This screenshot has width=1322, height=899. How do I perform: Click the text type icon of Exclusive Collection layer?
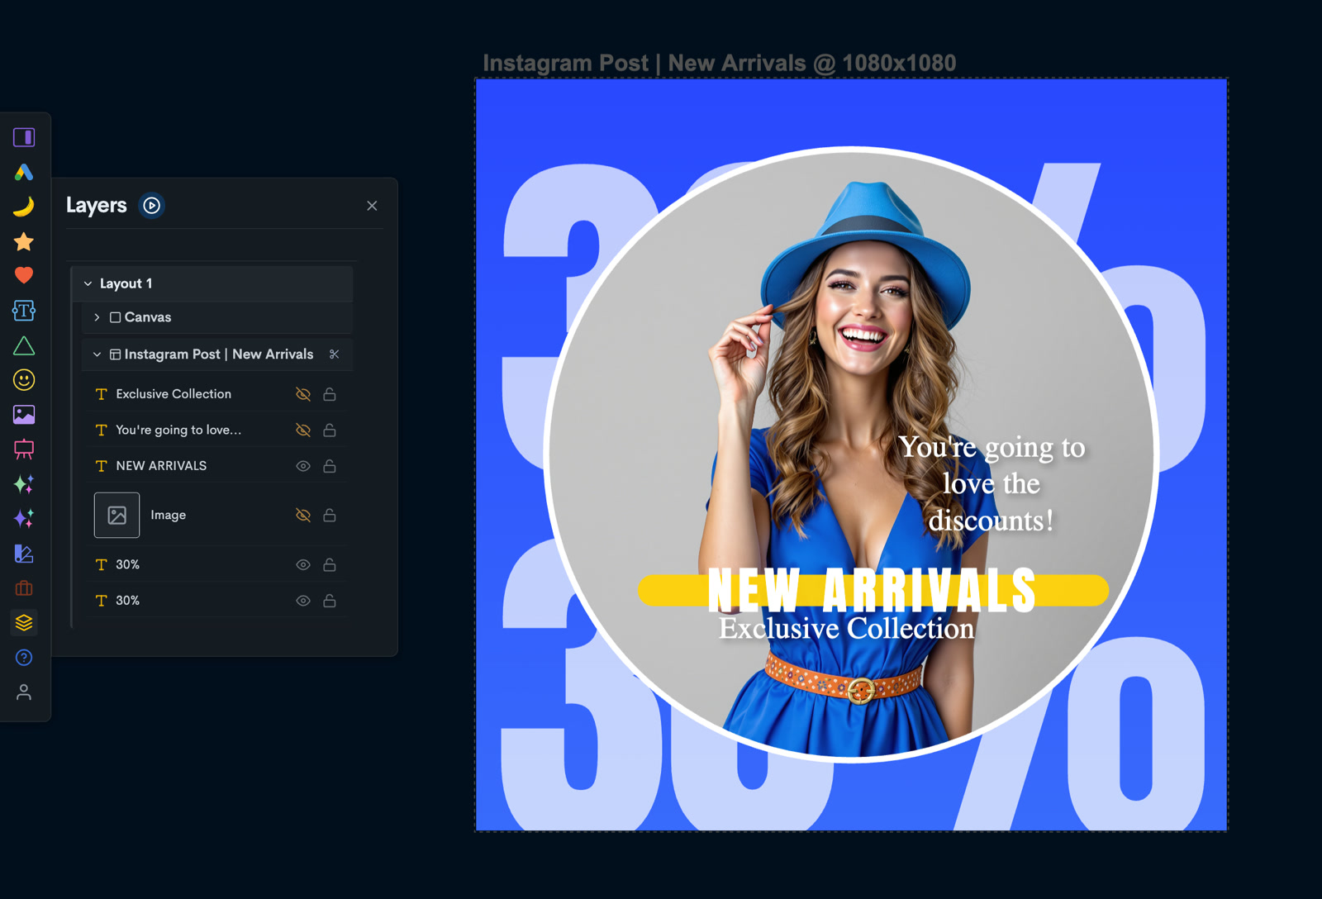coord(101,394)
